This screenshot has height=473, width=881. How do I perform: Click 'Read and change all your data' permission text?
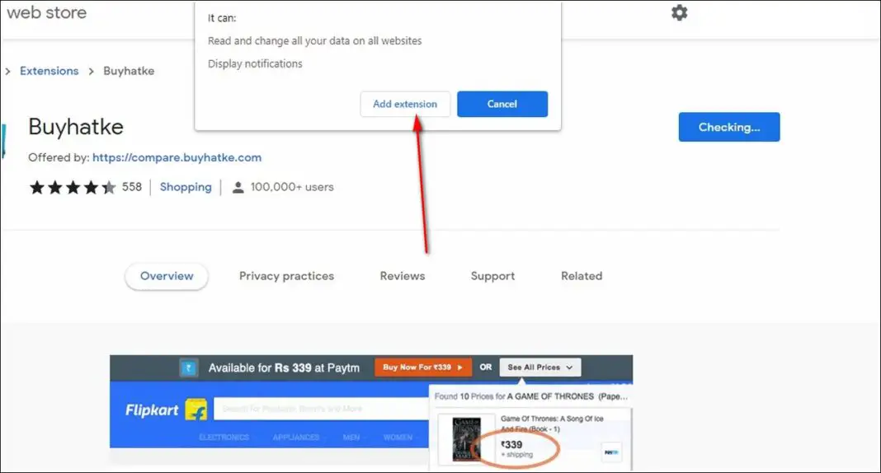click(314, 41)
